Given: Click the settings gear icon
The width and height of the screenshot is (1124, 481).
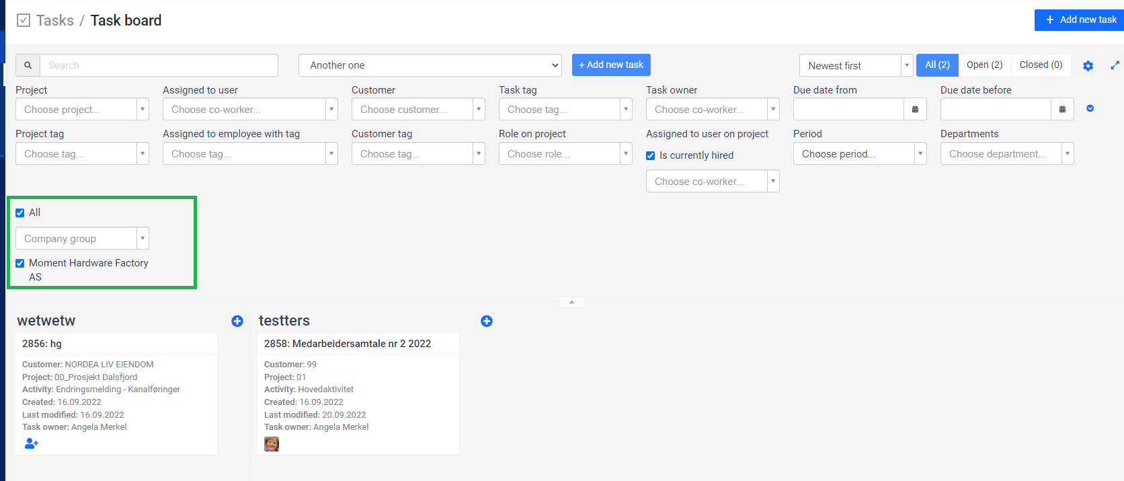Looking at the screenshot, I should coord(1088,66).
